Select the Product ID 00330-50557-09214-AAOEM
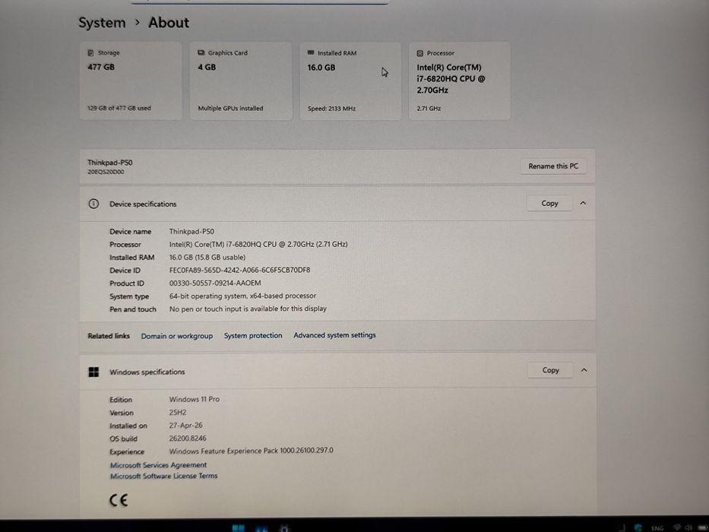Image resolution: width=709 pixels, height=532 pixels. coord(215,283)
